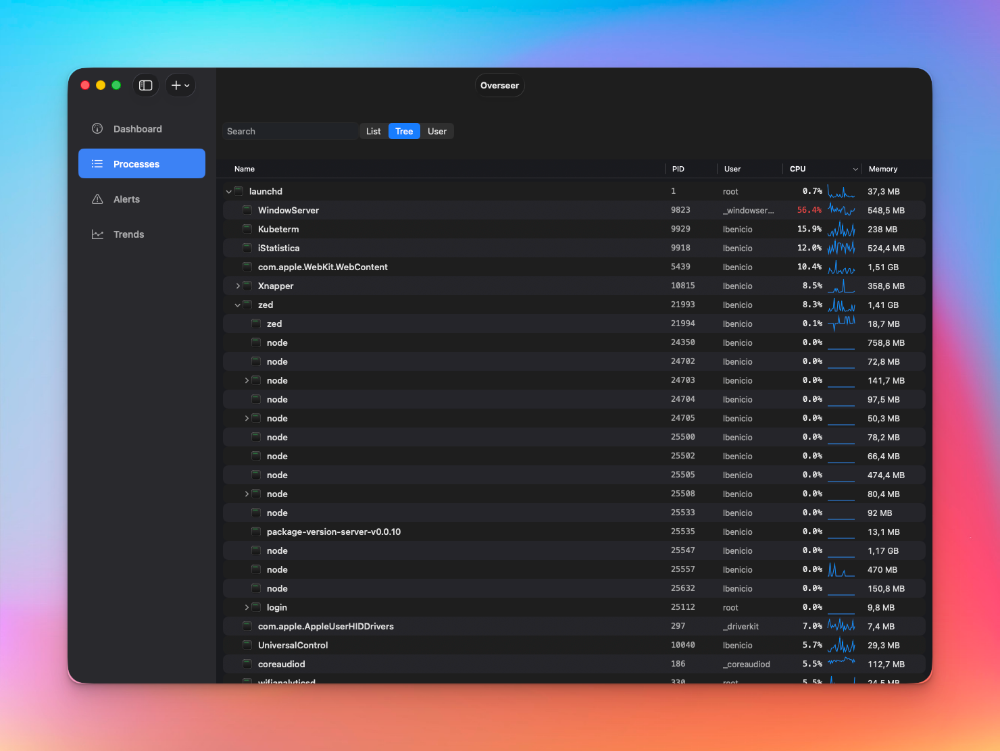Click the node process icon on row 24350
The image size is (1000, 751).
(x=256, y=342)
